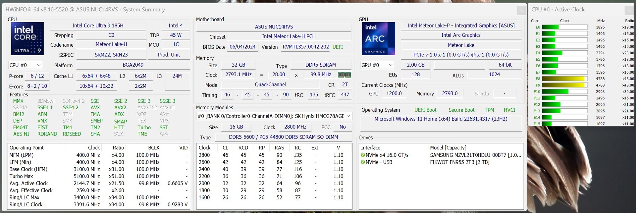Click the ALUs value 1024
The image size is (636, 213).
[x=495, y=75]
